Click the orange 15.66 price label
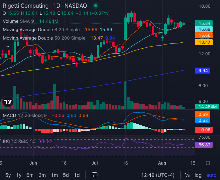220x180 pixels. (x=204, y=35)
